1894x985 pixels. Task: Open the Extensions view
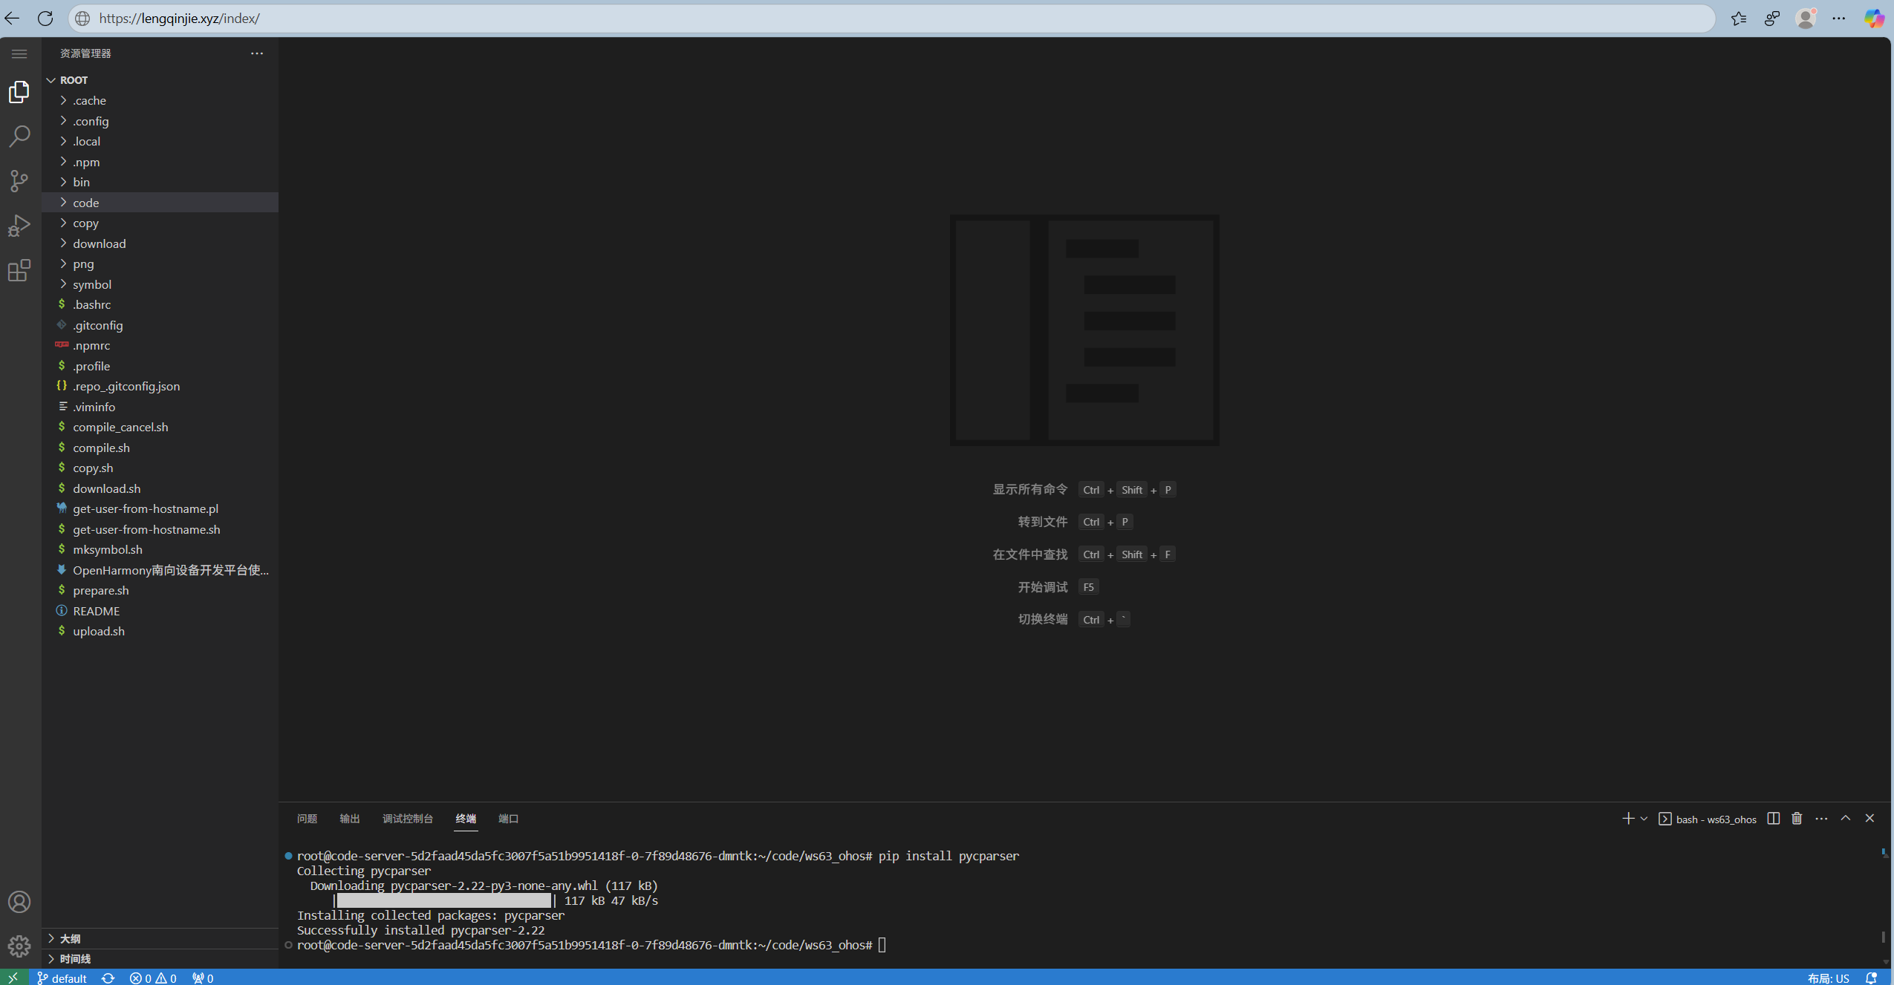[19, 270]
